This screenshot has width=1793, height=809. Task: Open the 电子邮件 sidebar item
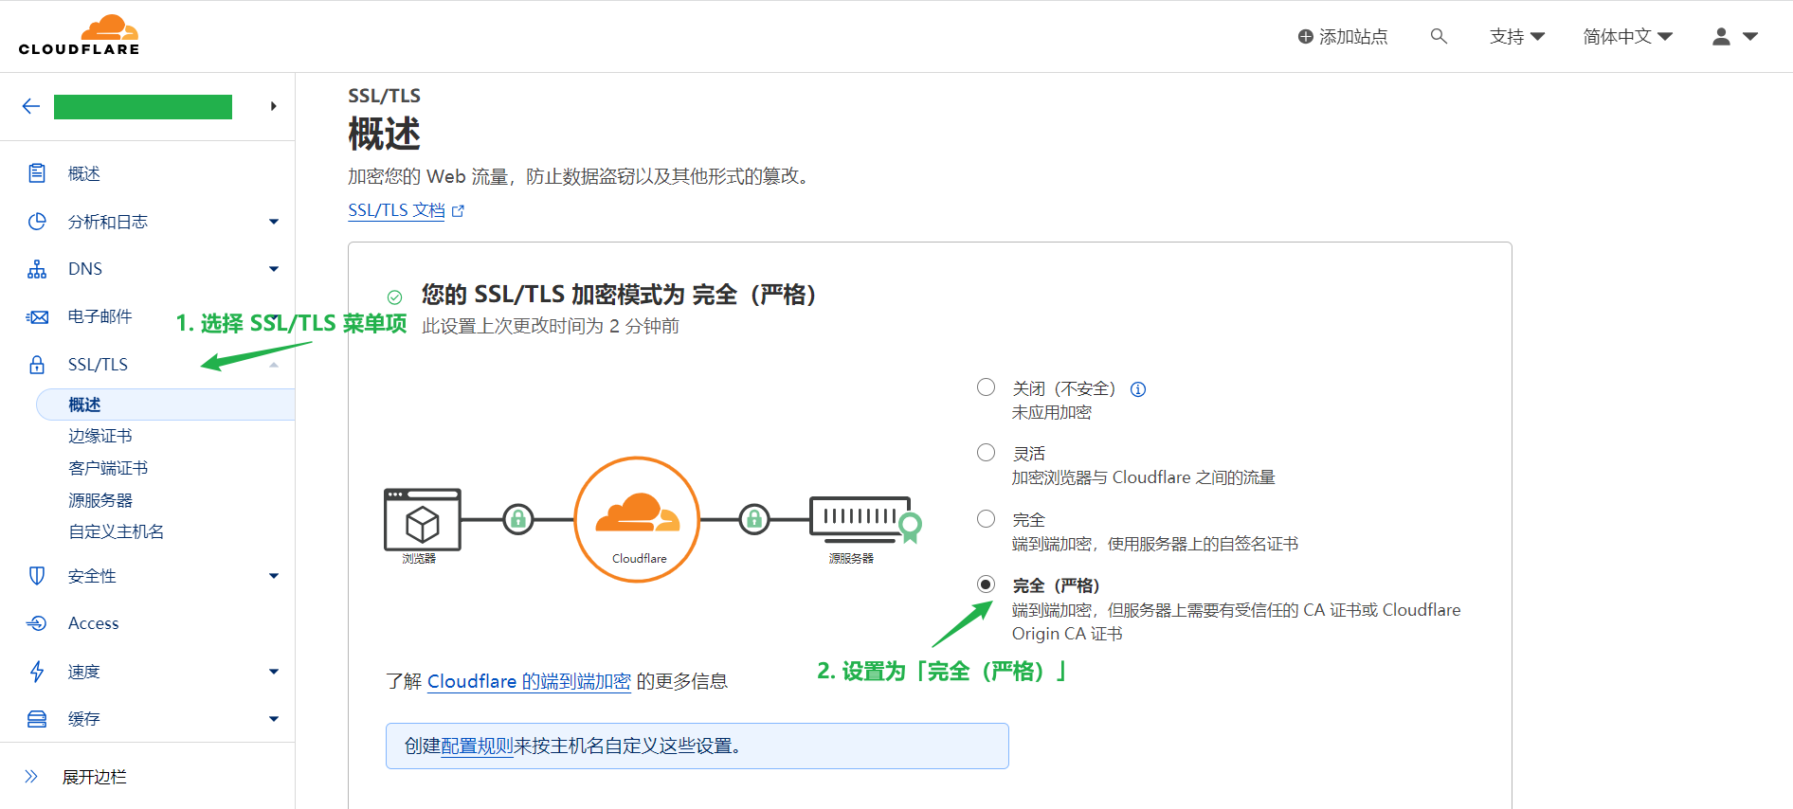[x=100, y=316]
